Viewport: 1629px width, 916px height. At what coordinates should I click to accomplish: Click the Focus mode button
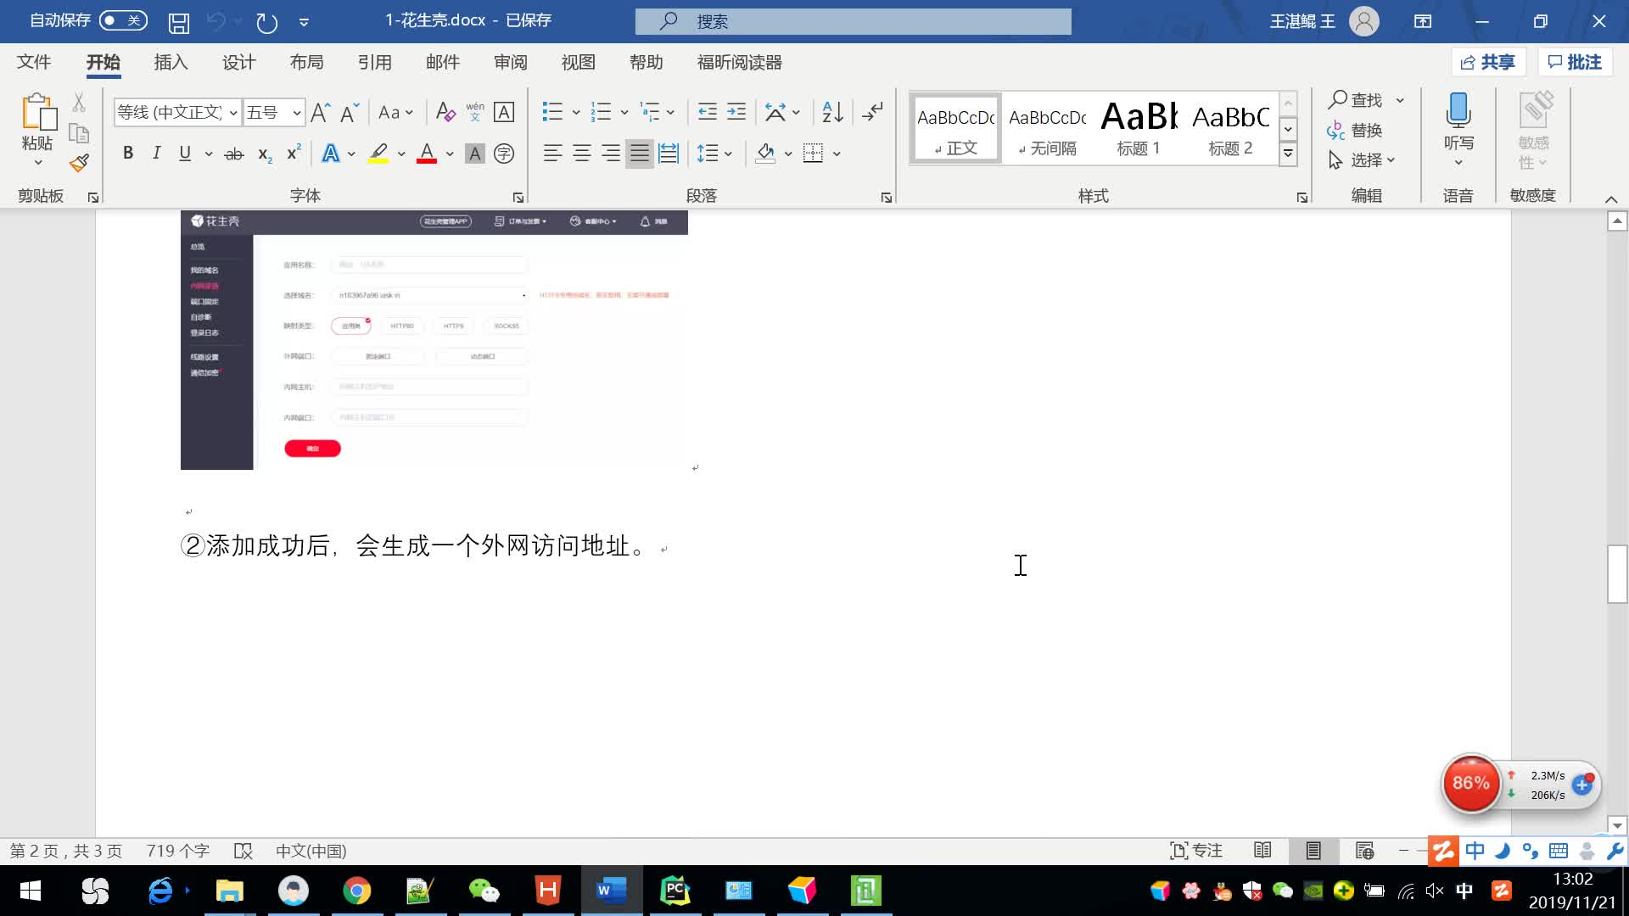coord(1196,851)
